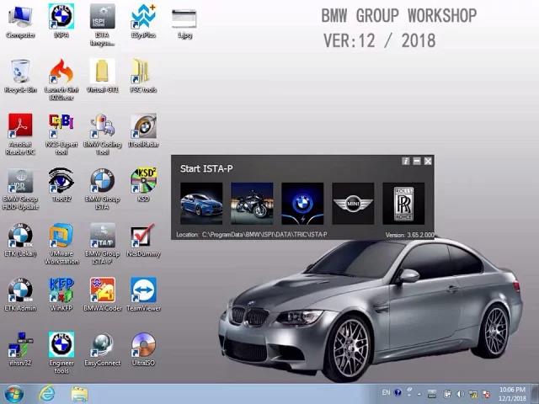Select the ifhsrv32 shortcut
539x404 pixels.
point(20,349)
